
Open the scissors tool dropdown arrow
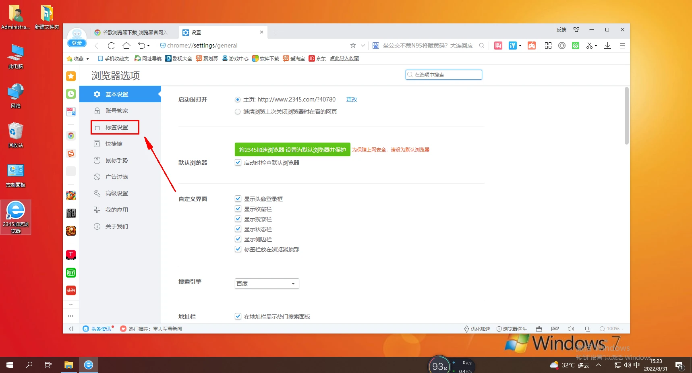(x=596, y=46)
